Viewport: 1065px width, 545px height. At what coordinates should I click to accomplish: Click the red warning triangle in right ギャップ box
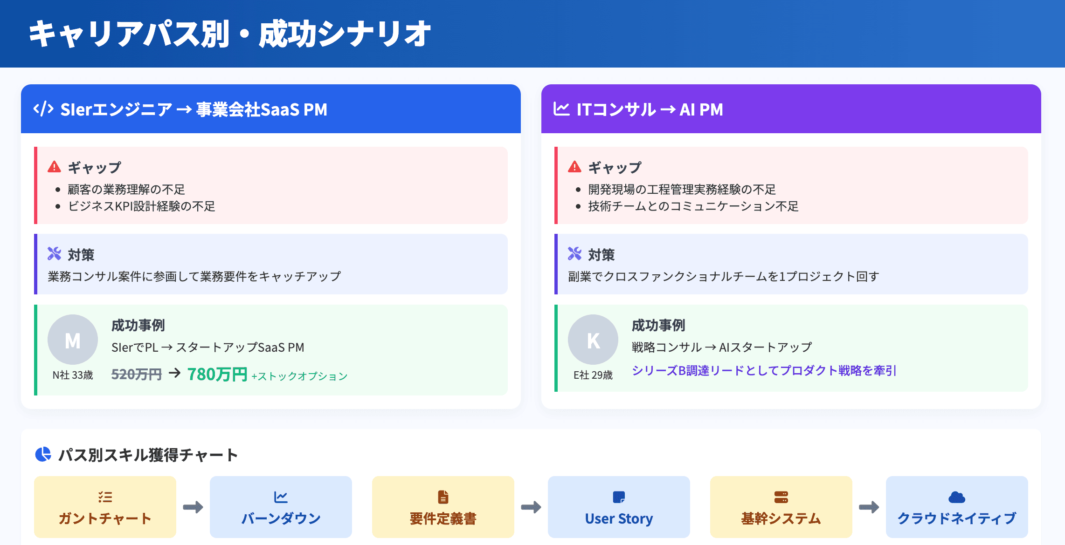pos(575,167)
